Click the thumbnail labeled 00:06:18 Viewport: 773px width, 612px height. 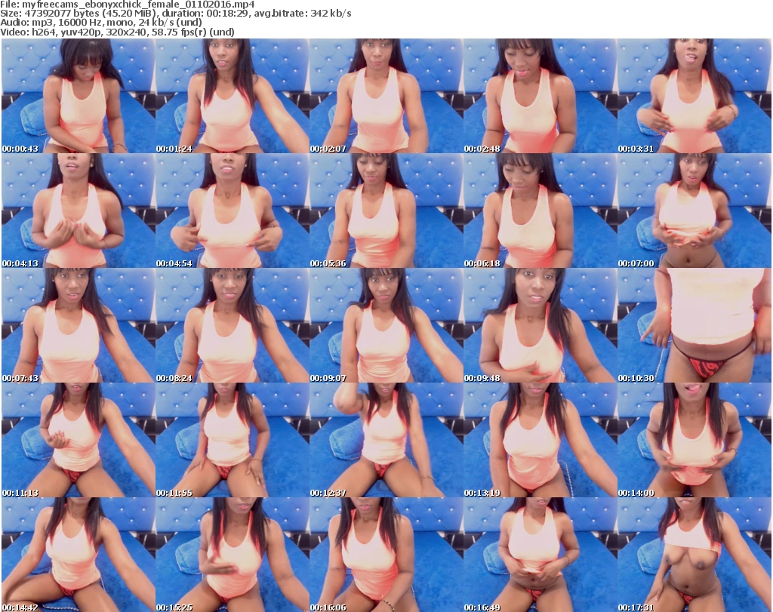[540, 211]
